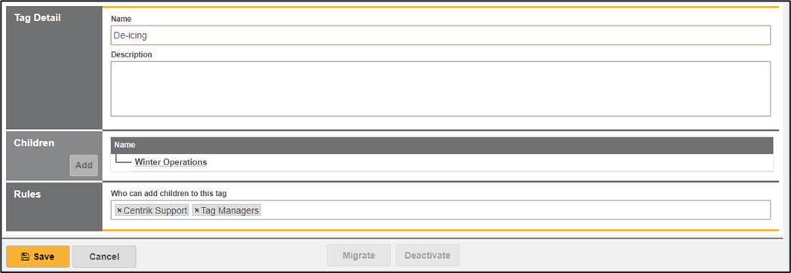
Task: Select the Children section heading
Action: tap(34, 143)
